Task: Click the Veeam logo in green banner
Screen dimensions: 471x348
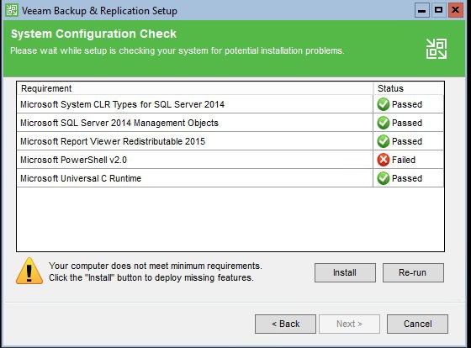Action: pos(437,49)
